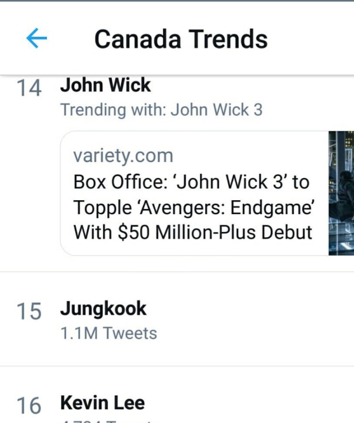Tap the blue back arrow
The height and width of the screenshot is (423, 354).
point(36,38)
